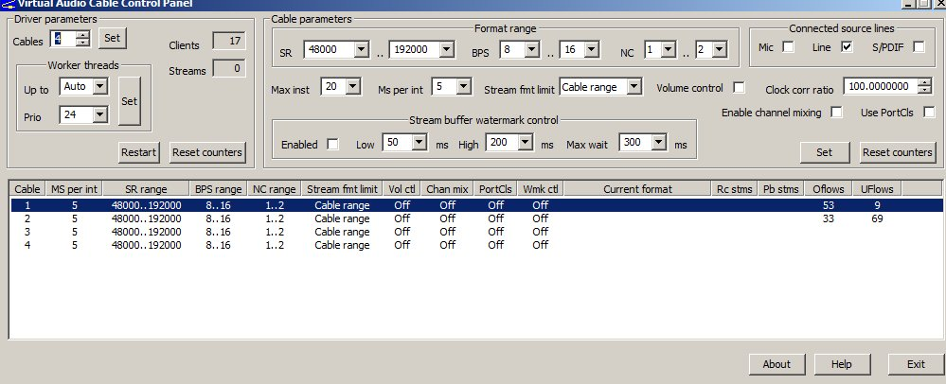Open the Stream fmt limit dropdown

coord(633,86)
